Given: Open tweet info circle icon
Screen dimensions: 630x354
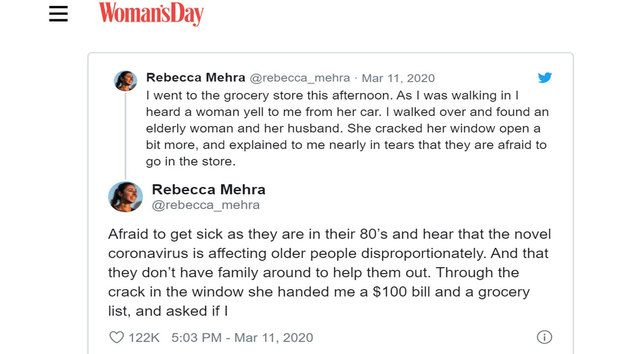Looking at the screenshot, I should [544, 337].
